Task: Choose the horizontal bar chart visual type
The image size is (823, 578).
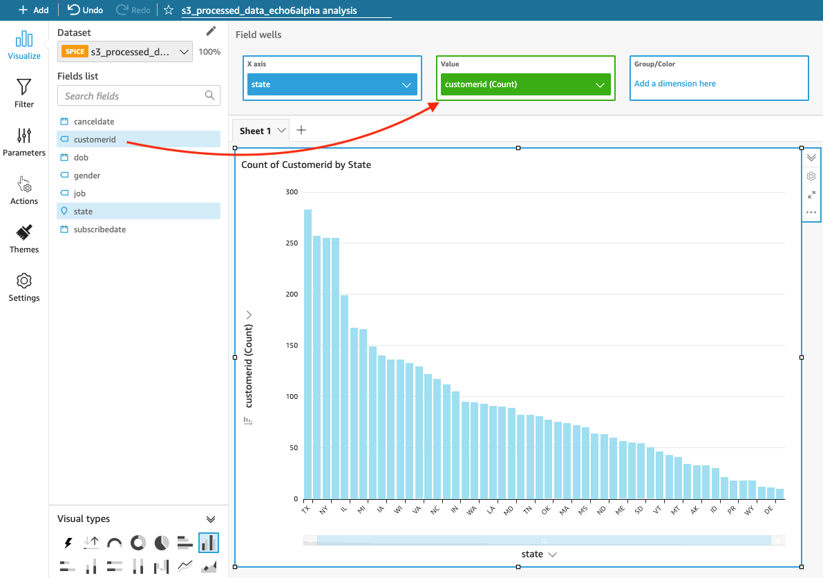Action: pos(185,542)
